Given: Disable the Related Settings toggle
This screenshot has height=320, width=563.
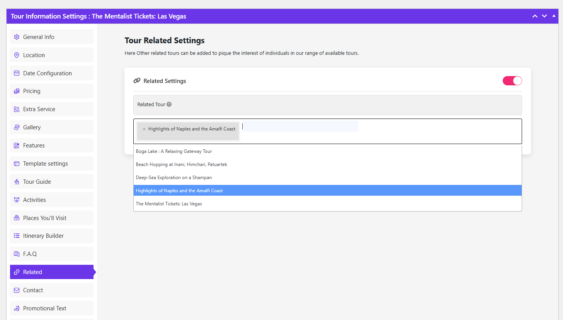Looking at the screenshot, I should click(x=512, y=81).
